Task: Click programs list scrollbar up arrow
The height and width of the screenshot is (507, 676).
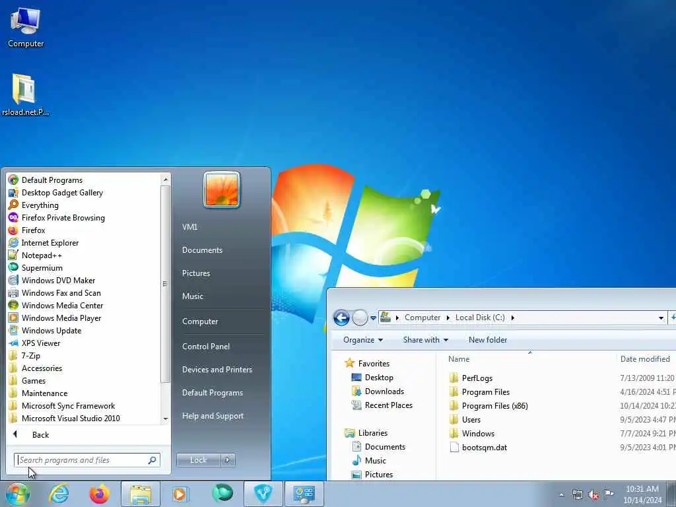Action: pos(166,179)
